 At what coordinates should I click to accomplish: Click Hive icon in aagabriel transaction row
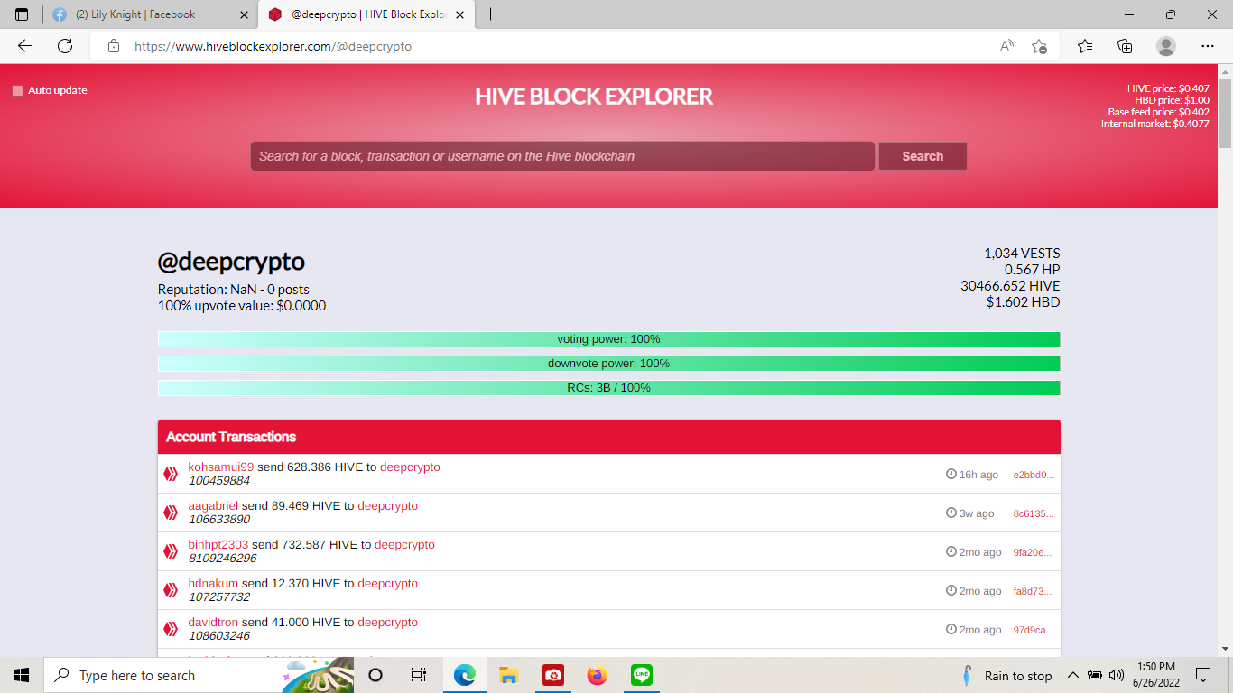[x=171, y=513]
